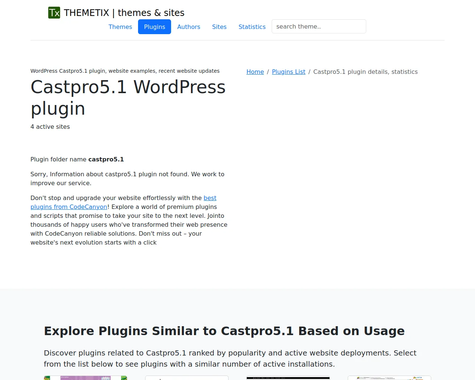Click the 'Discover plugins related to Castpro5.1' paragraph
Screen dimensions: 475x380
coord(230,358)
